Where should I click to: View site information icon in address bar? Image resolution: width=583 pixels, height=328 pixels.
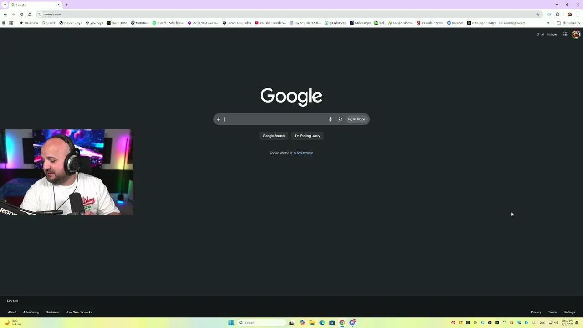(x=40, y=15)
